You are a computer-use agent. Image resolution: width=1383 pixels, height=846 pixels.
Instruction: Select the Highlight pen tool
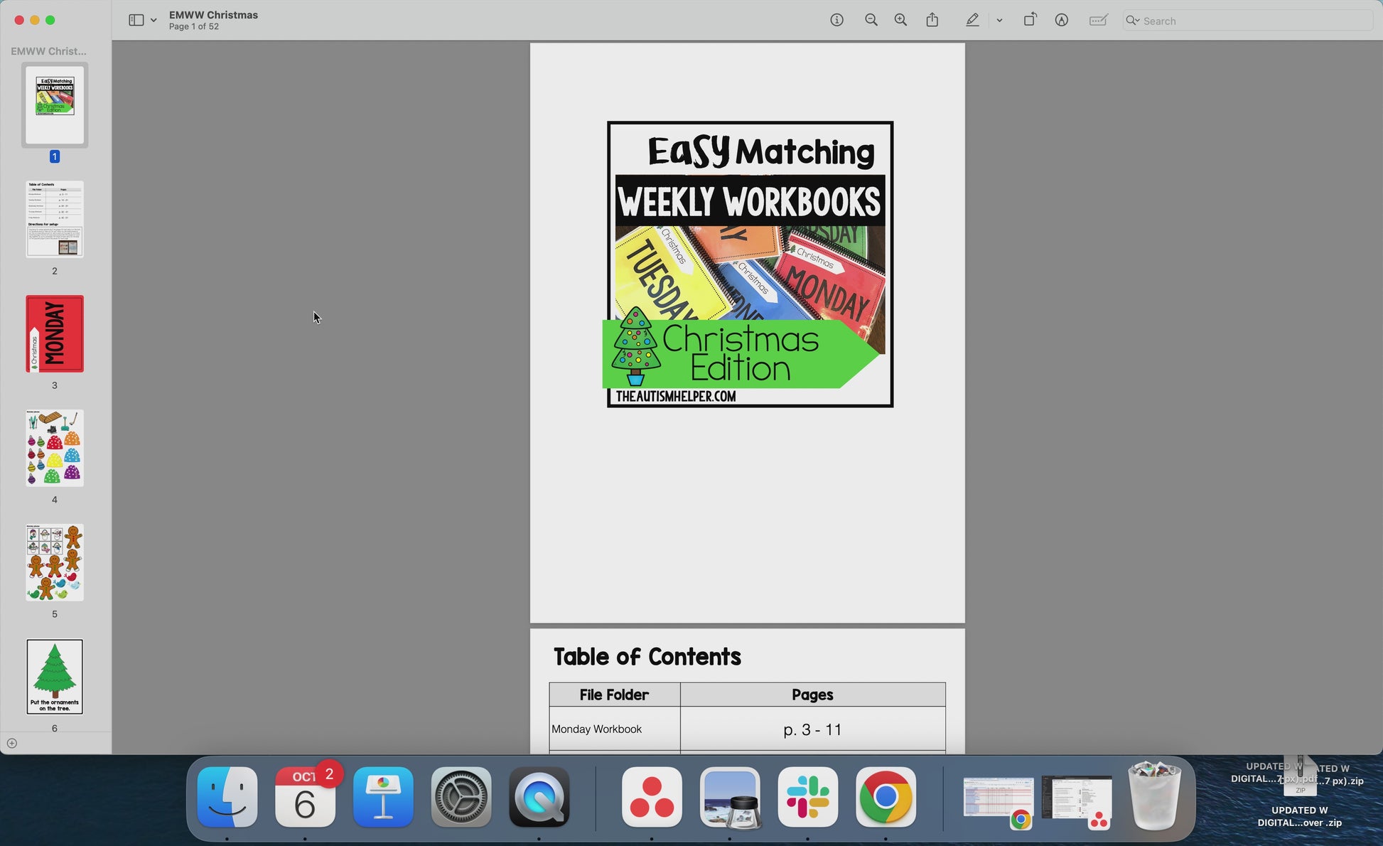(x=972, y=21)
